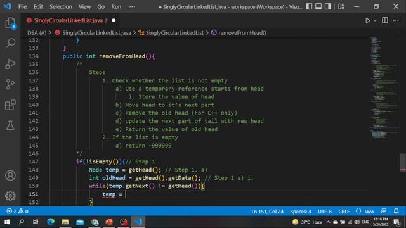Change indentation via Spaces: 4
The image size is (406, 228).
point(300,212)
